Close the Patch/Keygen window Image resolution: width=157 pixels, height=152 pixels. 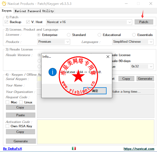point(151,4)
